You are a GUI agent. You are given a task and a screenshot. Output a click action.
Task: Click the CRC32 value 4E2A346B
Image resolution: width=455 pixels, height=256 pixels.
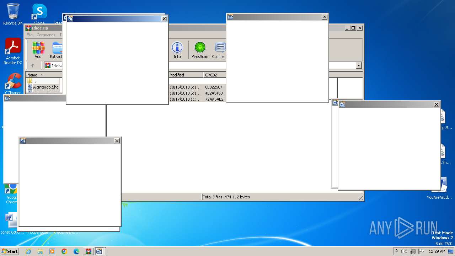point(214,93)
